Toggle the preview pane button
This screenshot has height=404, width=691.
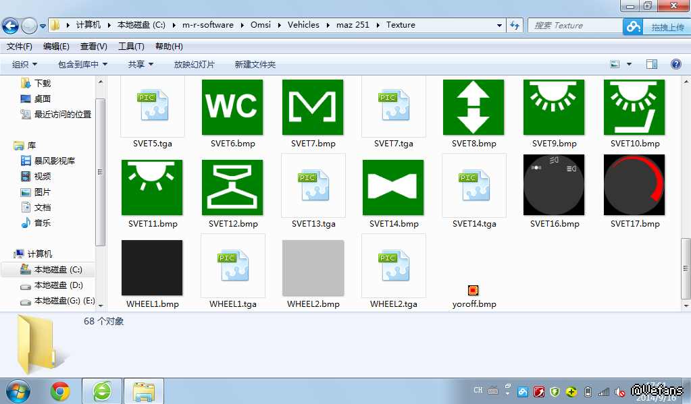tap(652, 64)
